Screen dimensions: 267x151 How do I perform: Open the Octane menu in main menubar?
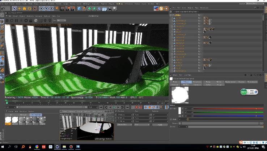tap(137, 4)
